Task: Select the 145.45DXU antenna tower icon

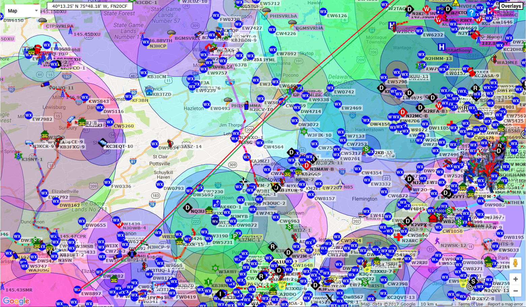Action: coord(70,31)
